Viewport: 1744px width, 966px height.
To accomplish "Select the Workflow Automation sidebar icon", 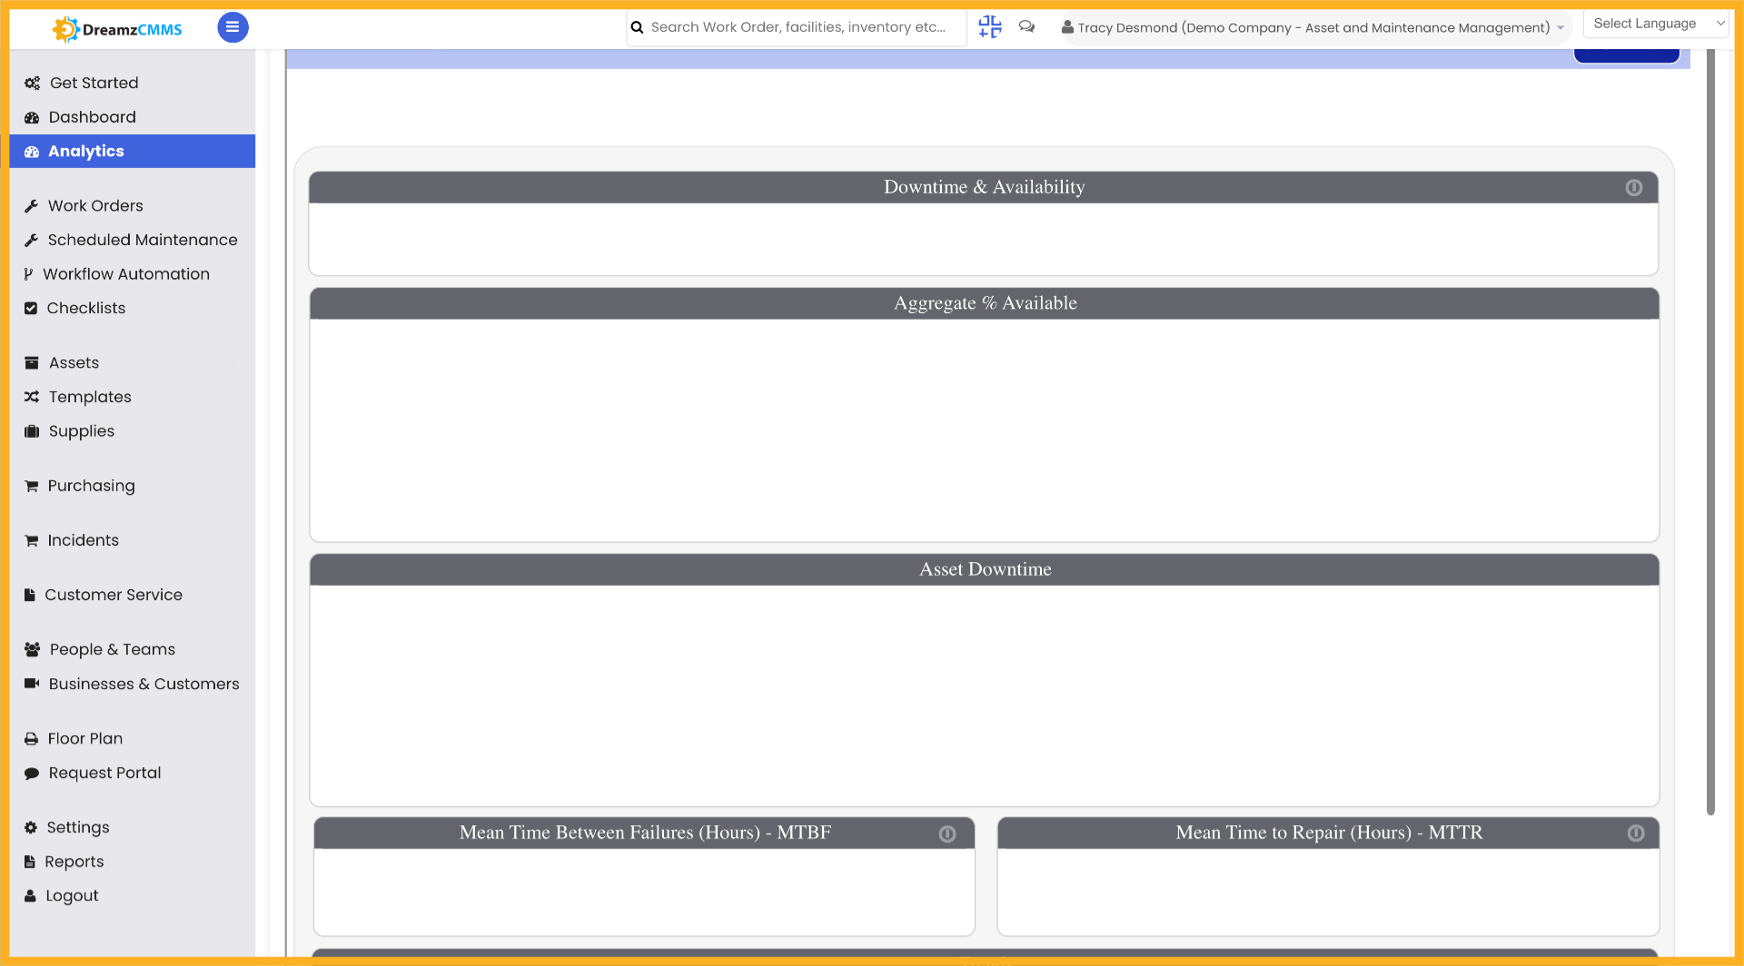I will point(30,273).
